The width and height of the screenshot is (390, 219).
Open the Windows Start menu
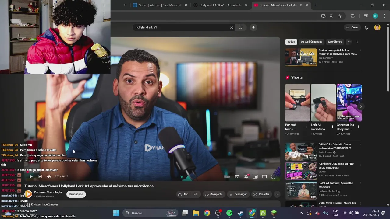pos(116,213)
